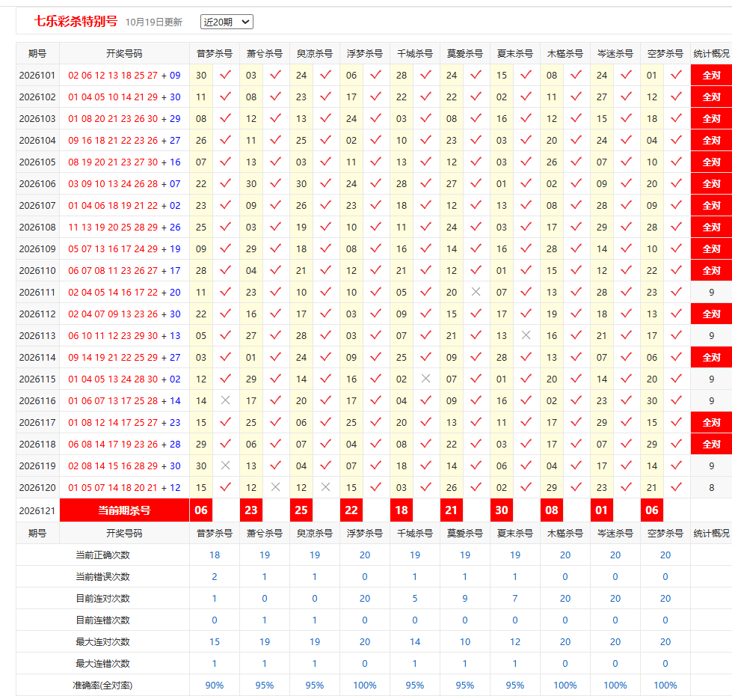Click period number 2026101
The width and height of the screenshot is (732, 696).
37,75
